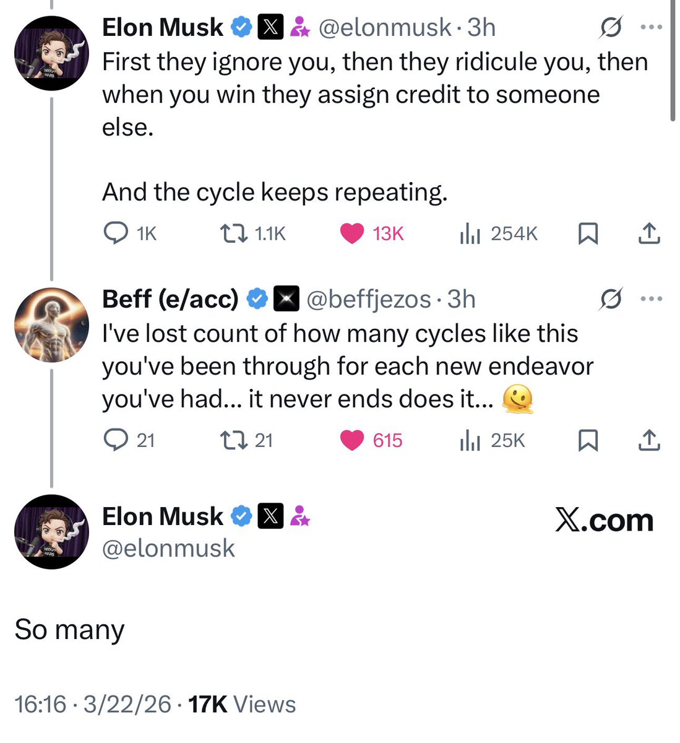Open @beffjezos profile handle
Viewport: 680px width, 743px height.
click(x=369, y=300)
